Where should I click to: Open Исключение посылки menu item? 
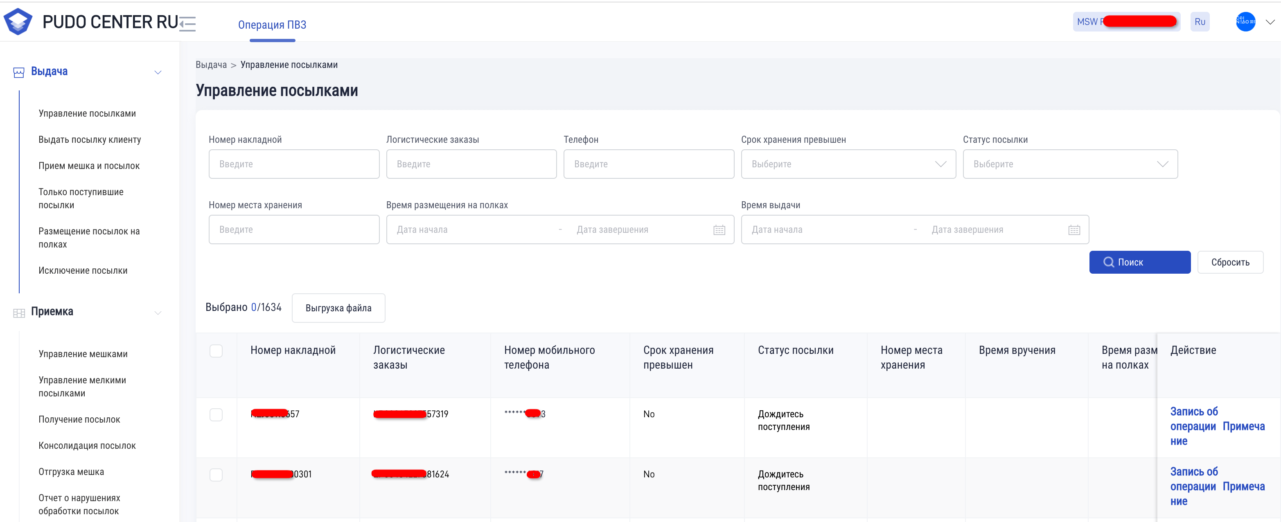click(x=83, y=270)
